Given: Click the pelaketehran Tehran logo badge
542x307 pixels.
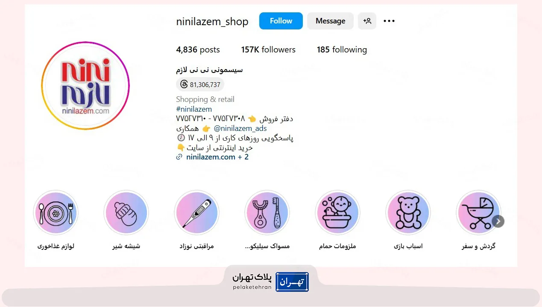Looking at the screenshot, I should tap(271, 282).
